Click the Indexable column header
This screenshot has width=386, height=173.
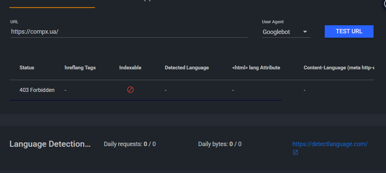tap(130, 68)
